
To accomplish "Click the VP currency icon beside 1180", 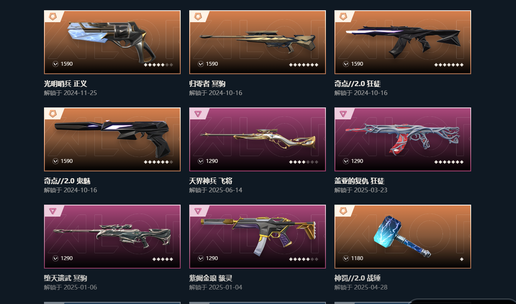I will [x=346, y=258].
